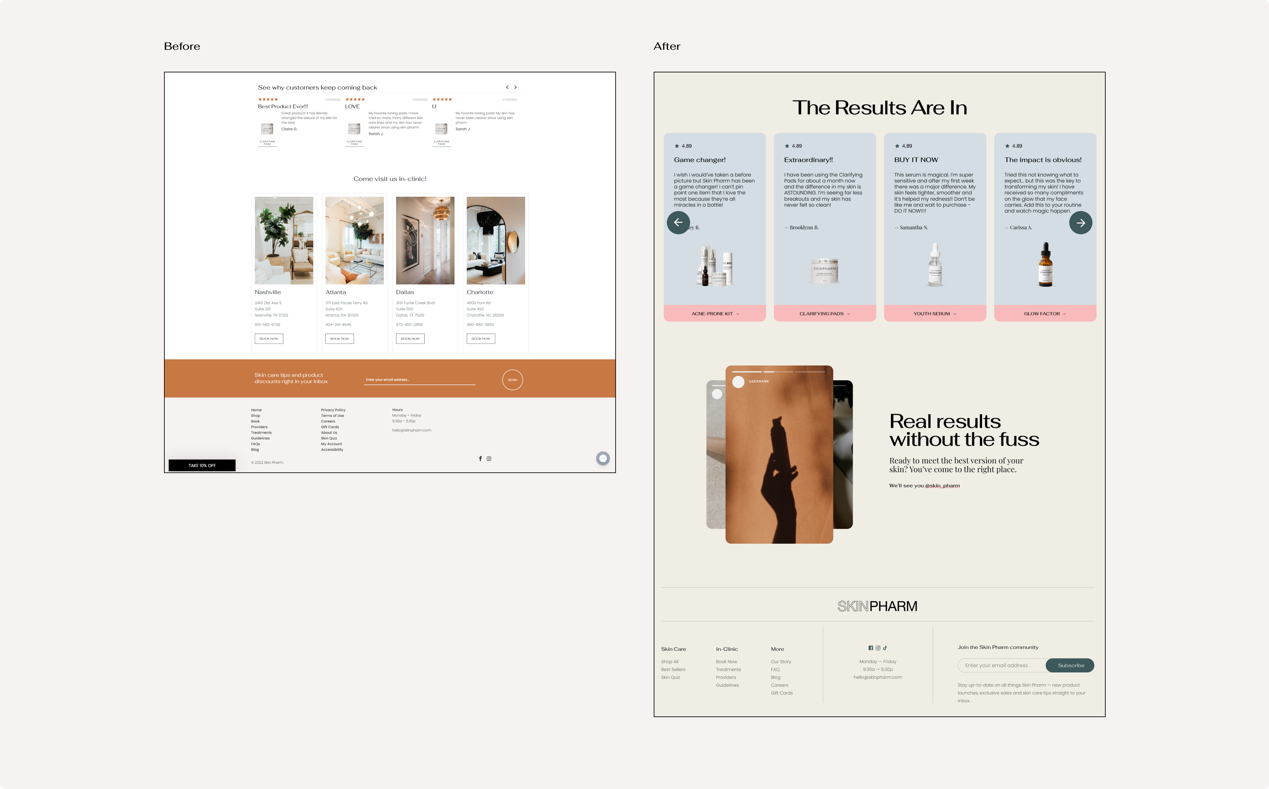The height and width of the screenshot is (789, 1269).
Task: Click the right arrow on the reviews carousel
Action: tap(1081, 222)
